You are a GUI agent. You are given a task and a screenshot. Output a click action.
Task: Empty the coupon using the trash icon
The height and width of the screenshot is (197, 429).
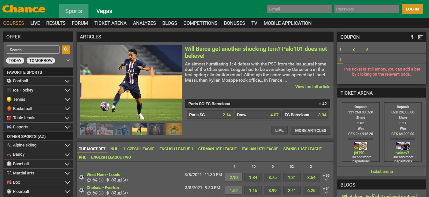pos(420,37)
